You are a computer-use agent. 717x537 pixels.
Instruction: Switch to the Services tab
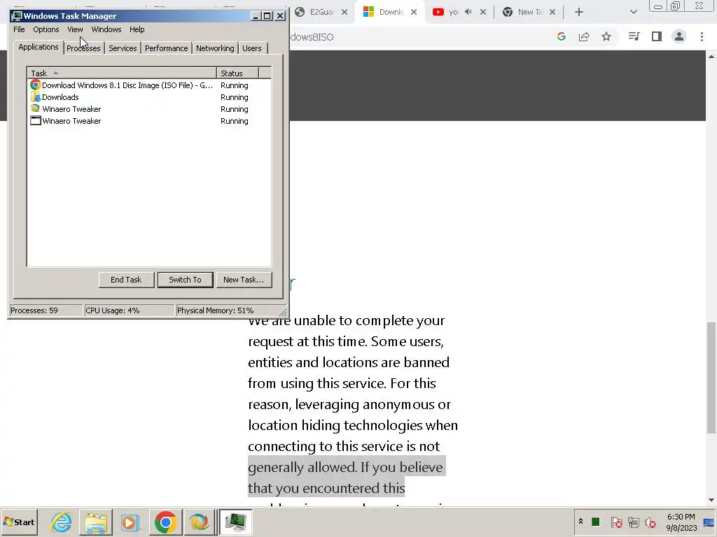click(123, 48)
